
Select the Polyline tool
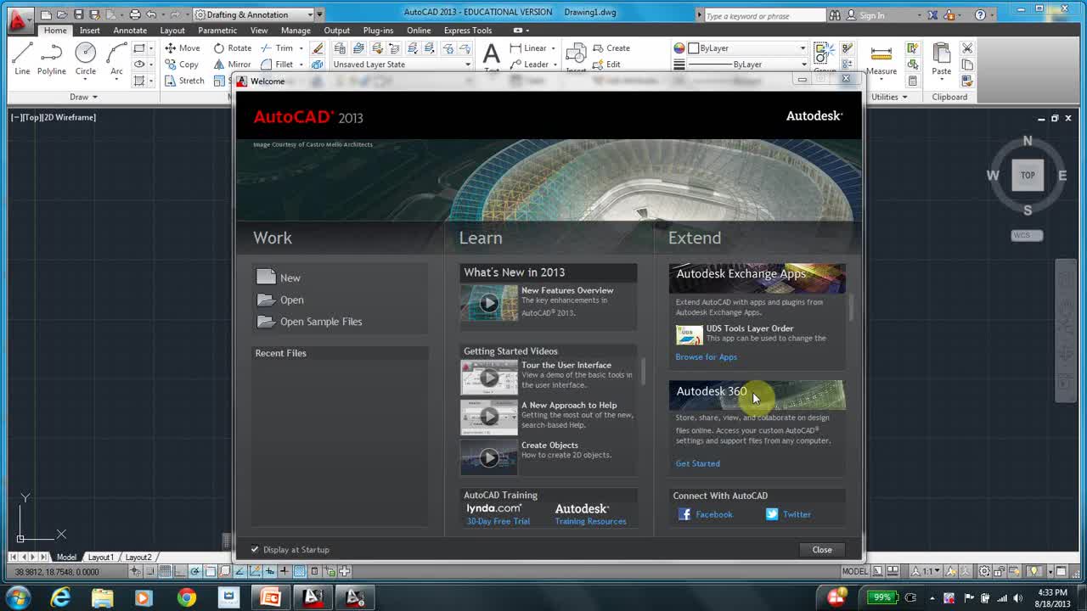click(51, 58)
